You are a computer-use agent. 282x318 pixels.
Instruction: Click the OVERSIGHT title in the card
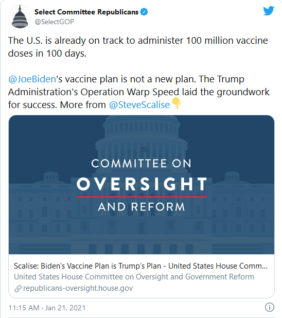pos(142,184)
